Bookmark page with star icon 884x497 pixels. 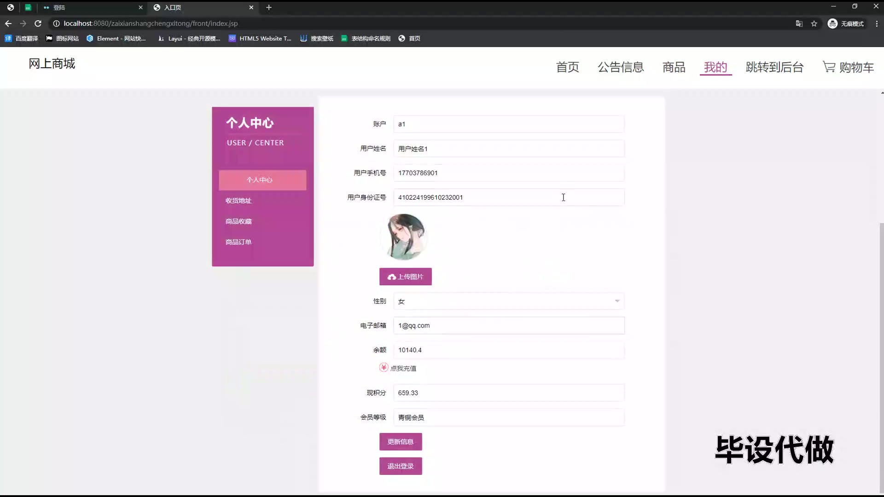click(814, 23)
